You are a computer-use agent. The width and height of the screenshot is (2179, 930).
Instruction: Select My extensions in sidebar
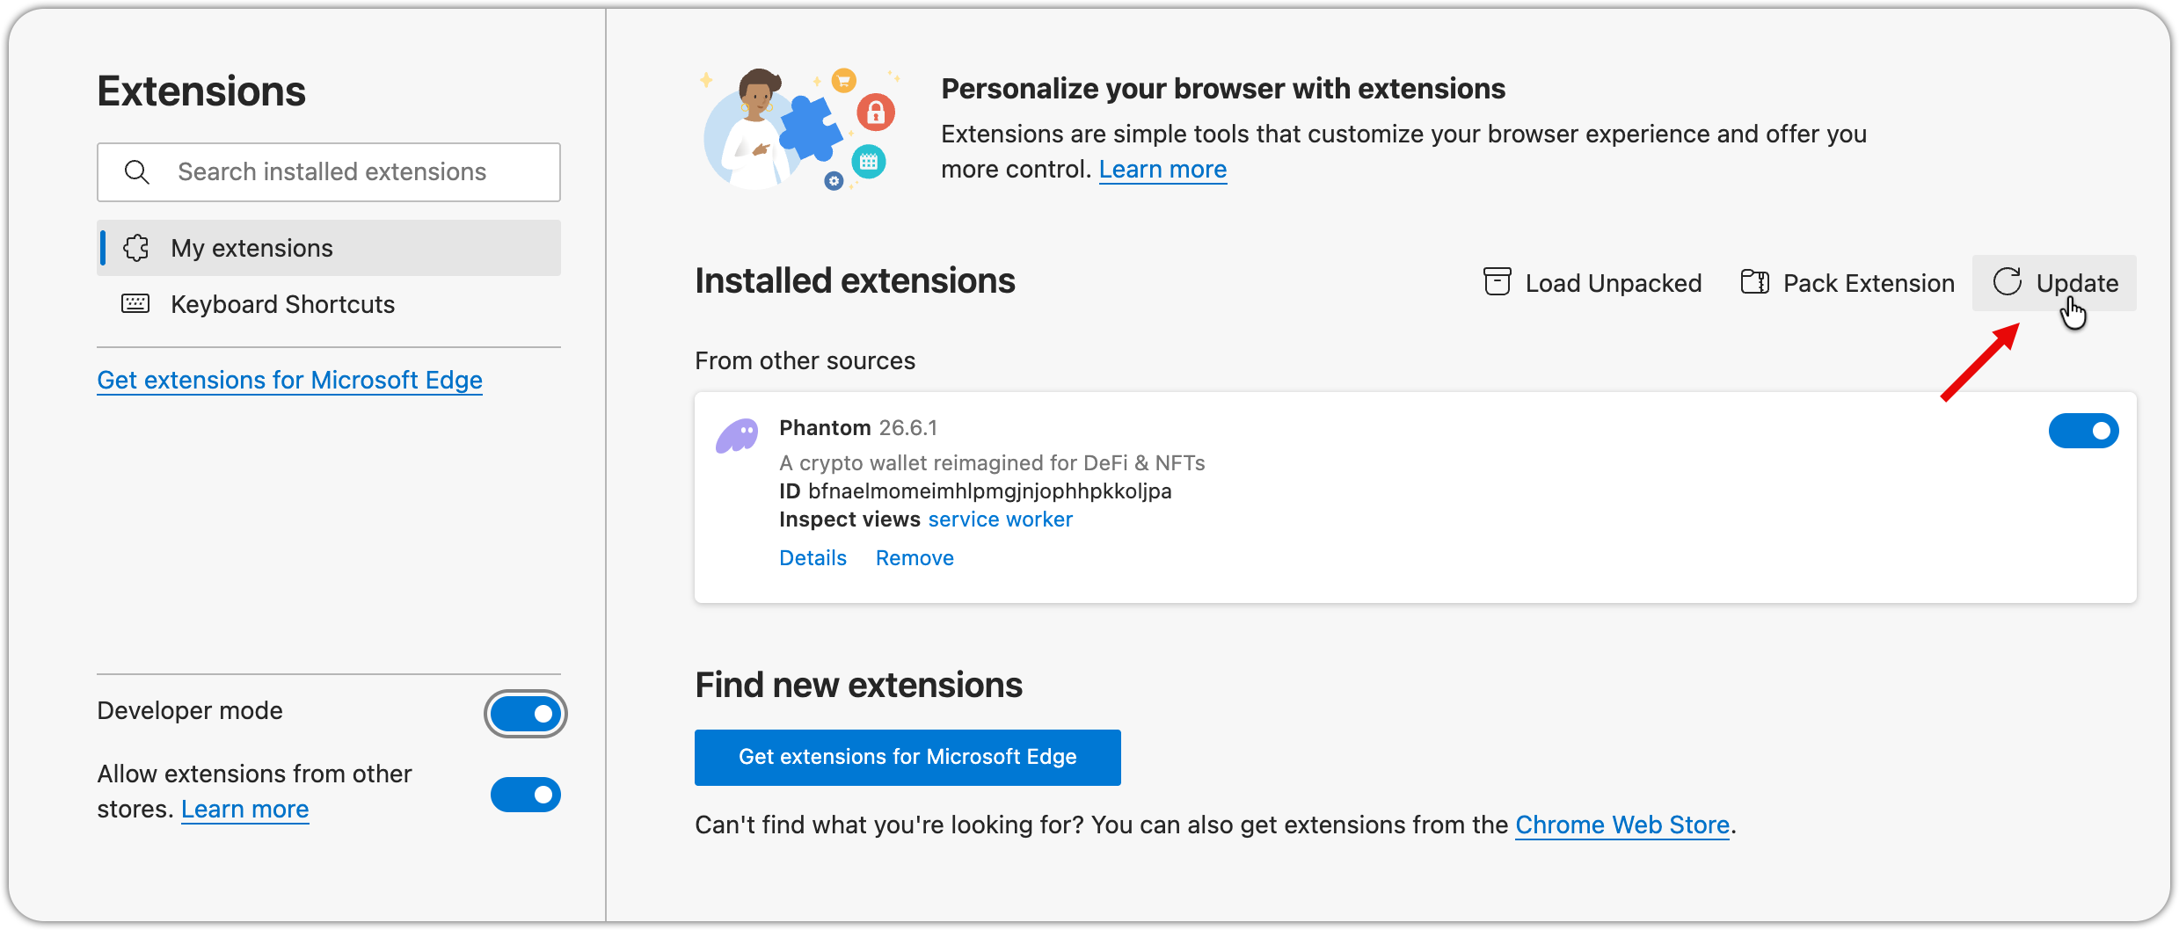tap(251, 248)
